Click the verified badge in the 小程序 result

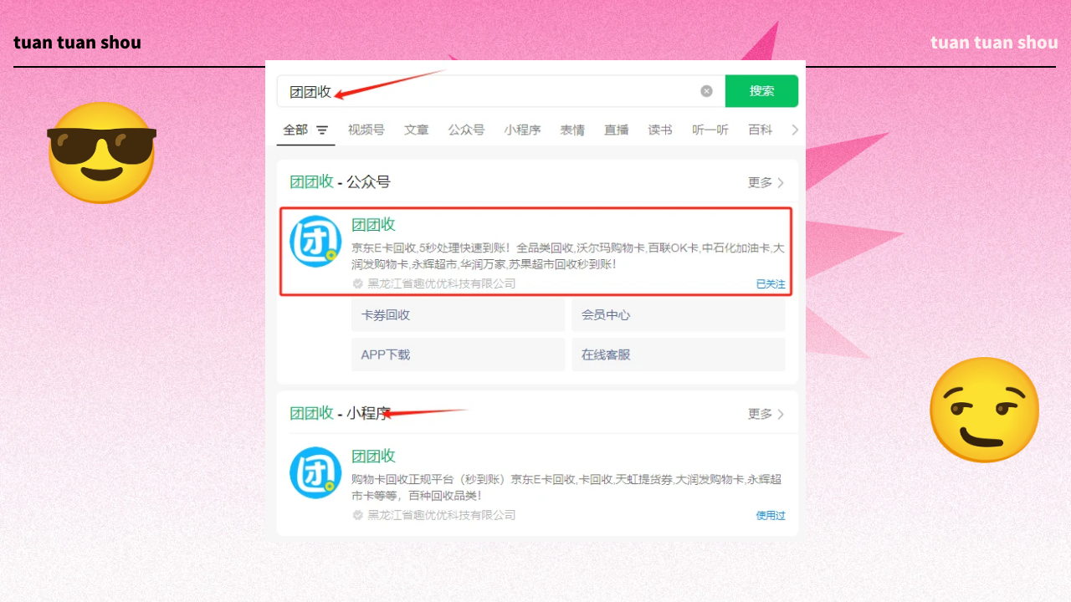[358, 515]
